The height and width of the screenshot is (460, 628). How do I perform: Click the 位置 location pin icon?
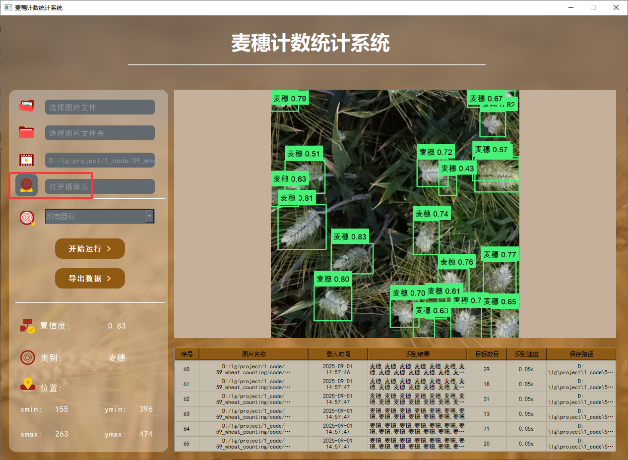(x=28, y=384)
